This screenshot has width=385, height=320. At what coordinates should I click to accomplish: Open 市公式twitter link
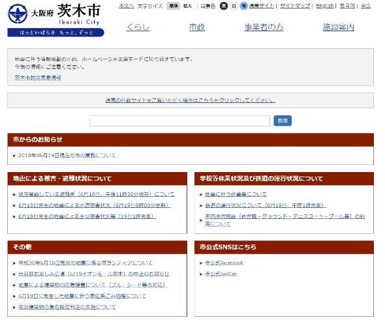tap(221, 274)
